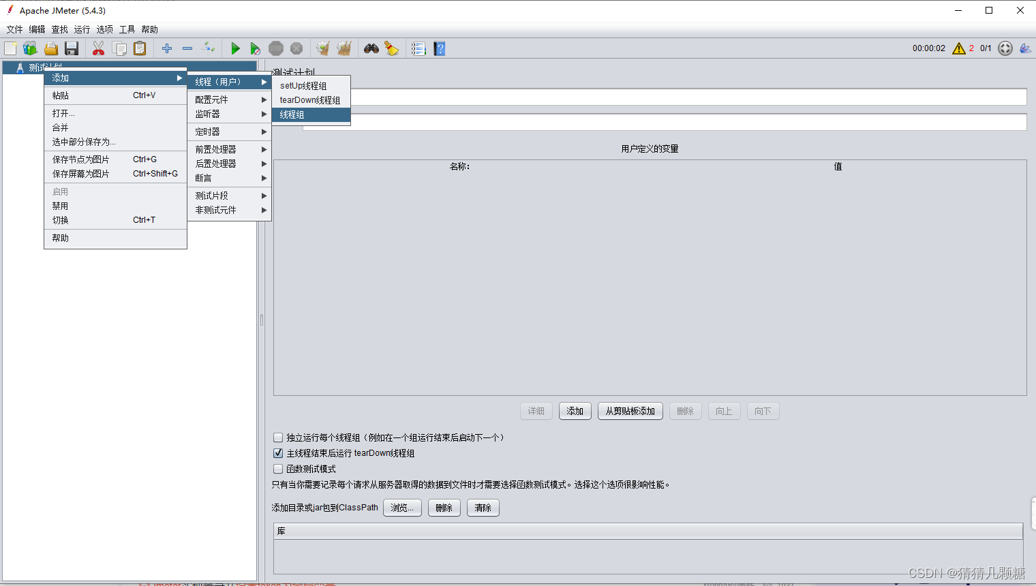The width and height of the screenshot is (1036, 586).
Task: Choose 保存屏幕为图片 menu entry
Action: [115, 174]
